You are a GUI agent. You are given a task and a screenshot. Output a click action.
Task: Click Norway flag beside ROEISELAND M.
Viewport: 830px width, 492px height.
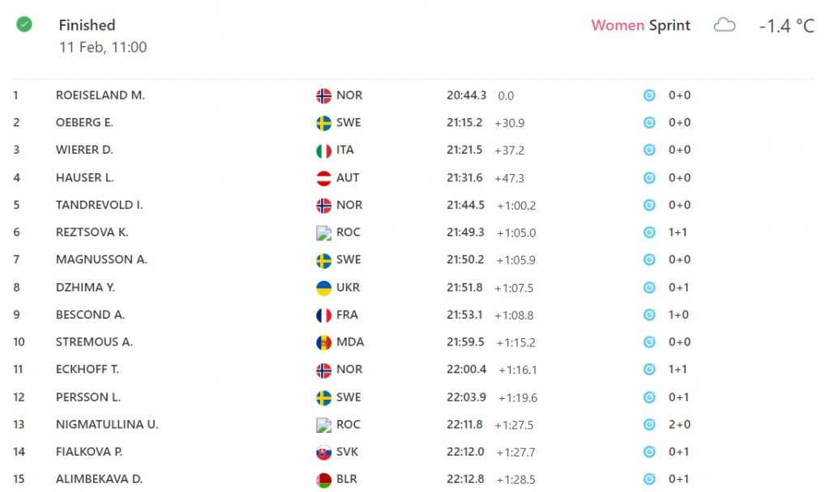pyautogui.click(x=323, y=95)
